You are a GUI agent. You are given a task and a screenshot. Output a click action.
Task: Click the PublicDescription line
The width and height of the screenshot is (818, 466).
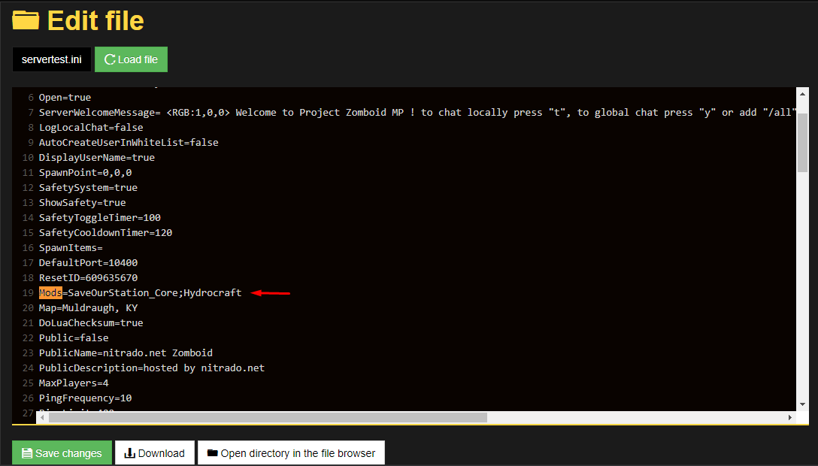coord(152,368)
